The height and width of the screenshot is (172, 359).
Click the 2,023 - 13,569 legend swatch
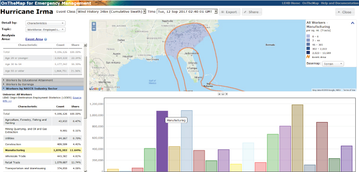(x=308, y=53)
